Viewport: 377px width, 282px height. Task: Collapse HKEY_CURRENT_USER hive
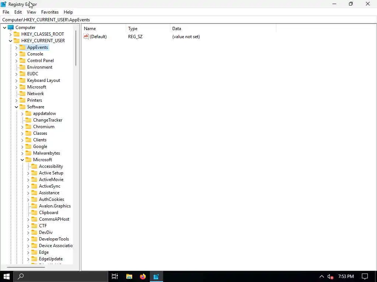point(10,41)
